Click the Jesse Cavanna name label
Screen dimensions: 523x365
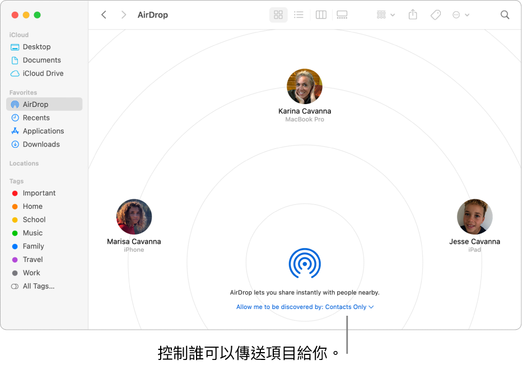pos(475,241)
